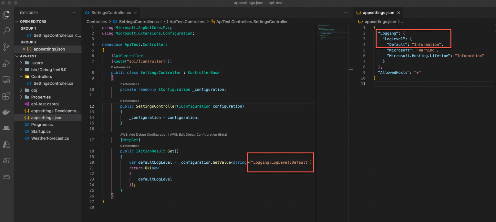496x222 pixels.
Task: Open the Search view in the Activity Bar
Action: [x=6, y=31]
